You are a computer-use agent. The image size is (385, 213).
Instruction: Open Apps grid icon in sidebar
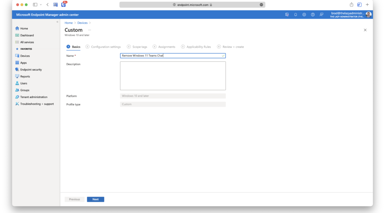coord(17,62)
